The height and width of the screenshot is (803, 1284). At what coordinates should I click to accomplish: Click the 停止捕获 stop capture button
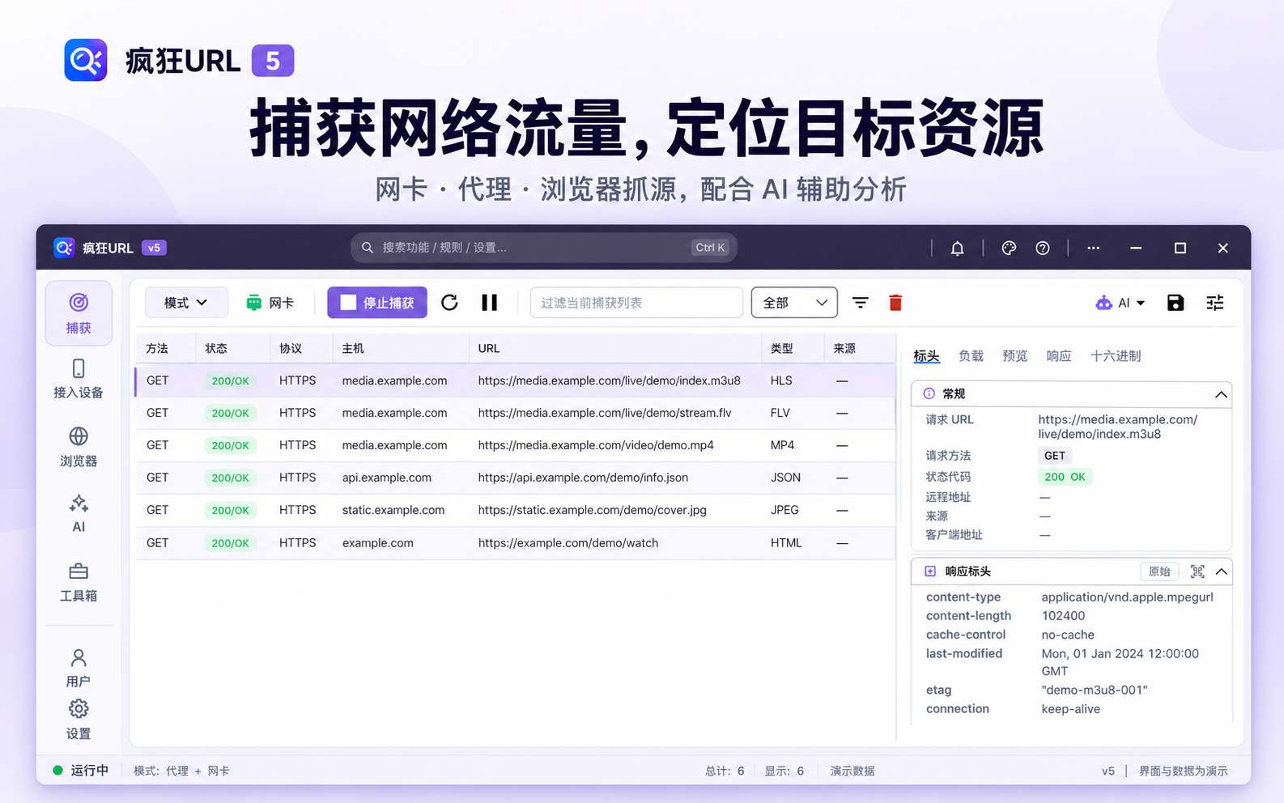pos(377,303)
